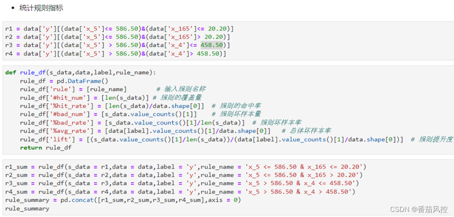Click the highlighted value 458.50 in r3 line
Image resolution: width=454 pixels, height=217 pixels.
point(211,45)
